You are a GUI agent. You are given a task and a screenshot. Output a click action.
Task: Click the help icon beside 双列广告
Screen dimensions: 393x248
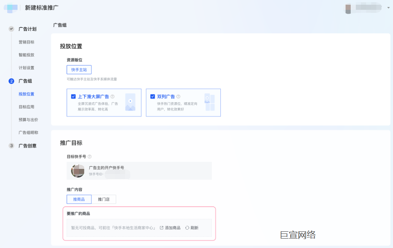tap(179, 97)
